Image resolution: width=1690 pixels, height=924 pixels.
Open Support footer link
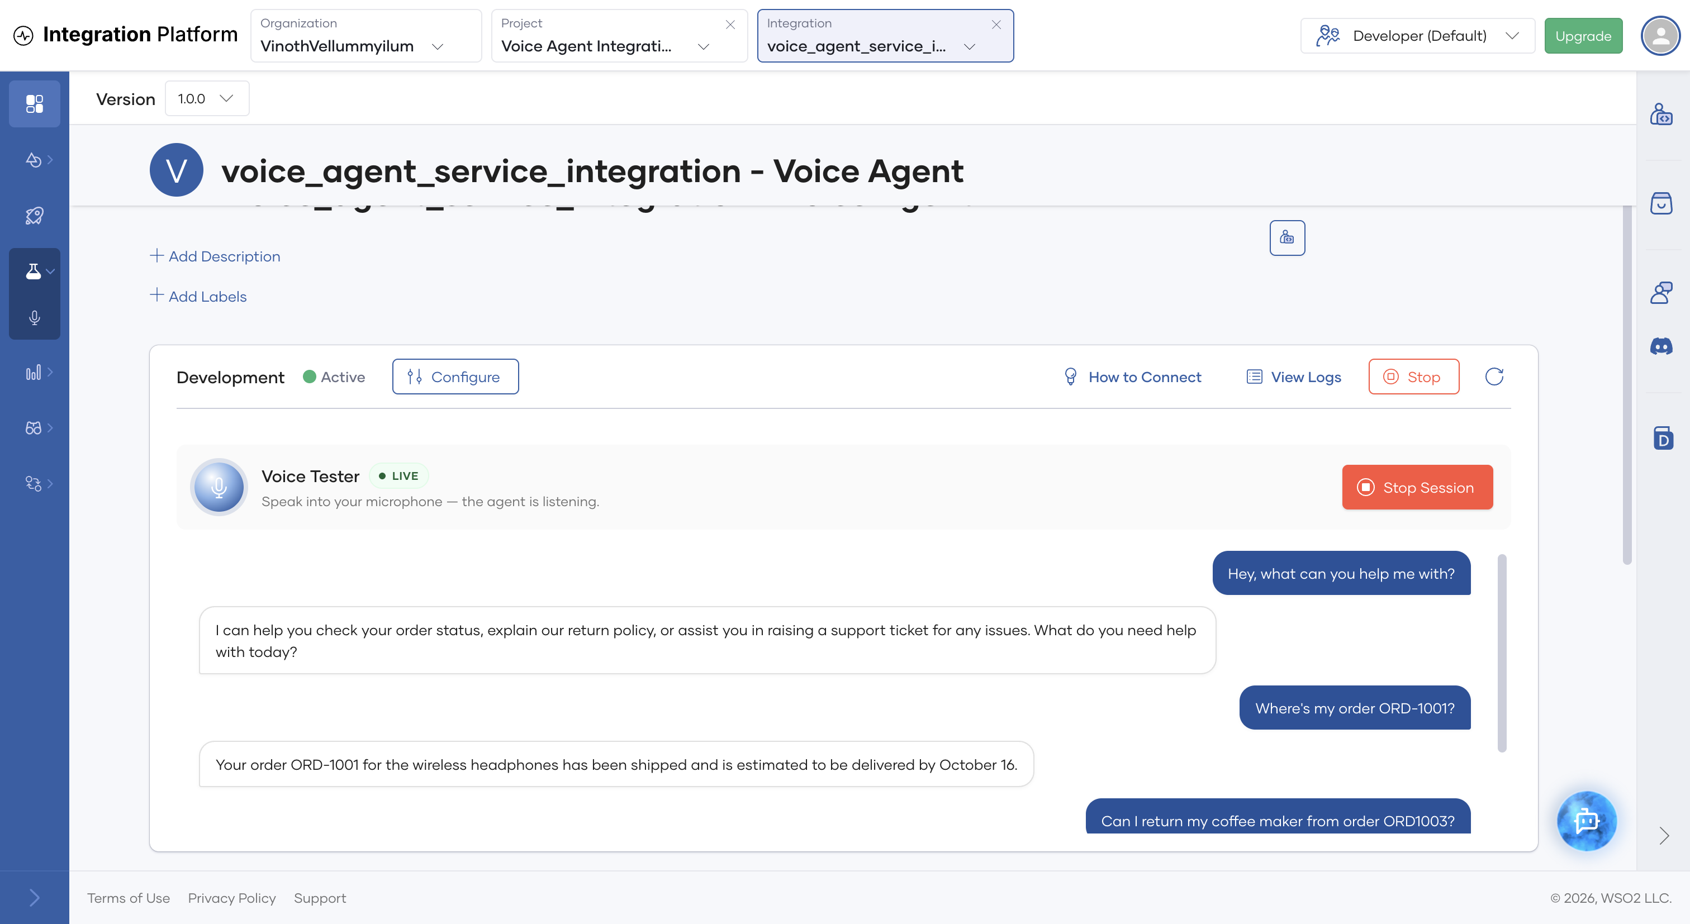point(320,898)
